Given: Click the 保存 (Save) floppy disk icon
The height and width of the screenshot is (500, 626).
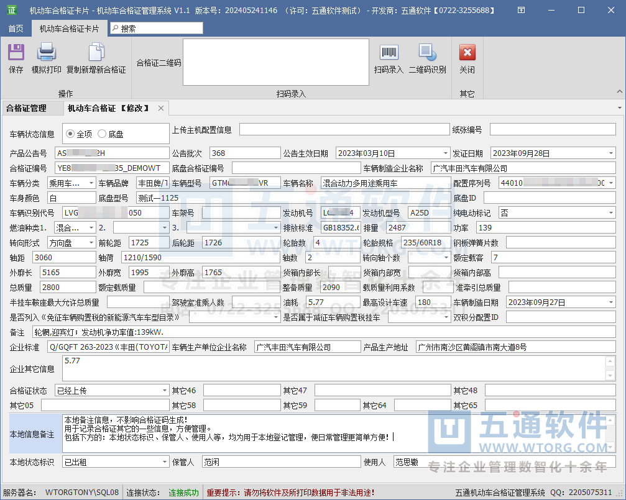Looking at the screenshot, I should click(16, 53).
